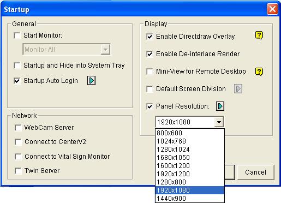The width and height of the screenshot is (281, 203).
Task: Click the Cancel button
Action: (x=255, y=172)
